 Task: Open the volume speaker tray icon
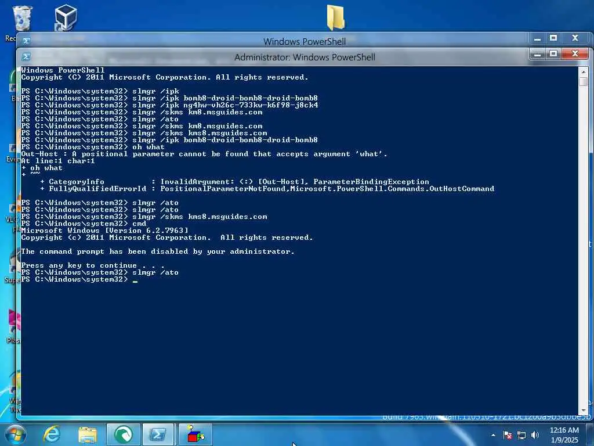[535, 435]
